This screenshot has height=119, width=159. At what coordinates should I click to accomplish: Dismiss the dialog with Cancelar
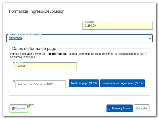tap(141, 108)
